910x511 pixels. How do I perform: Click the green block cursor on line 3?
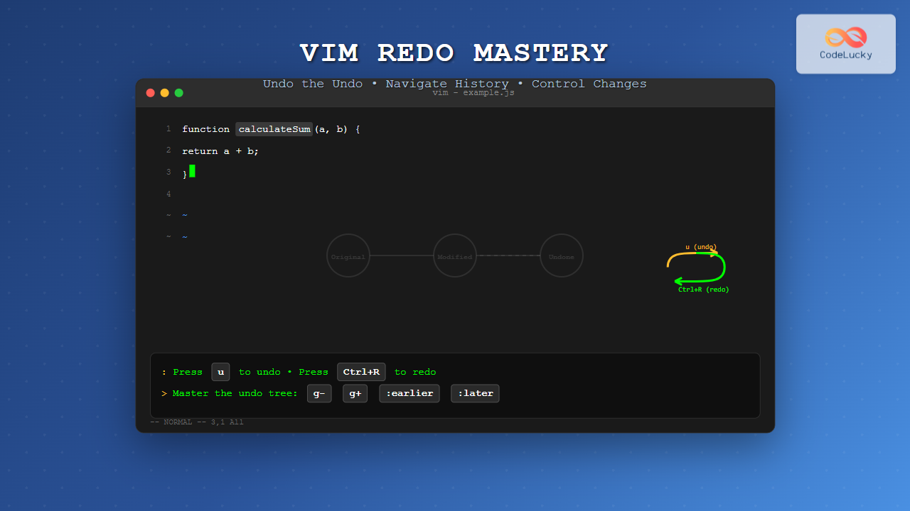(192, 171)
